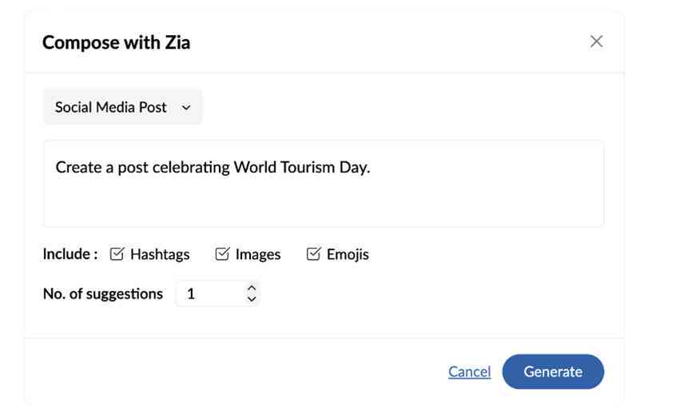Screen dimensions: 691x414
Task: Click the Hashtags label text
Action: pyautogui.click(x=160, y=254)
